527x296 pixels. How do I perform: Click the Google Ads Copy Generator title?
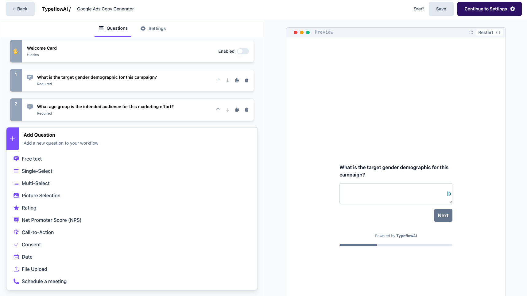[105, 9]
